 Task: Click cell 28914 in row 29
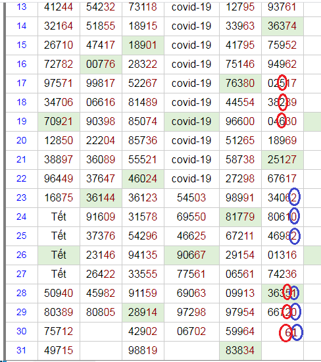coord(143,313)
